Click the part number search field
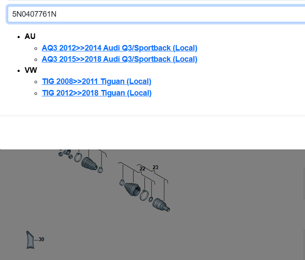305x260 pixels. 154,14
